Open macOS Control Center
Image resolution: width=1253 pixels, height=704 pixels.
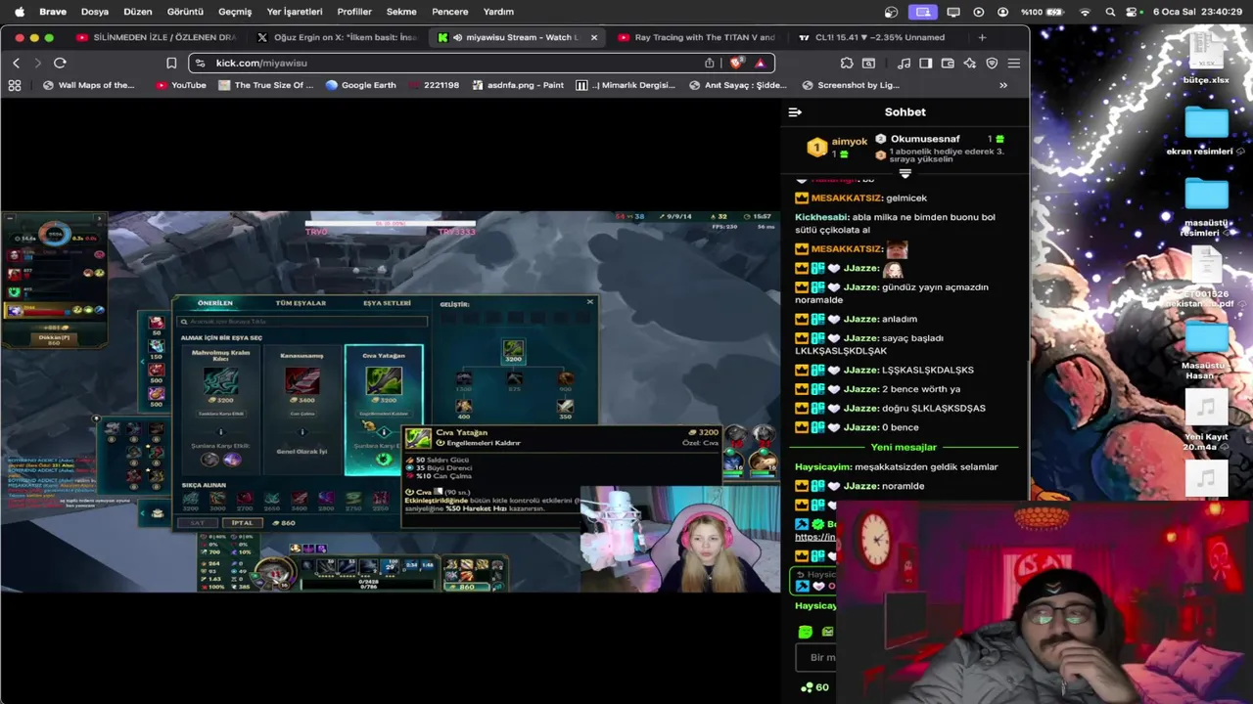click(1134, 12)
